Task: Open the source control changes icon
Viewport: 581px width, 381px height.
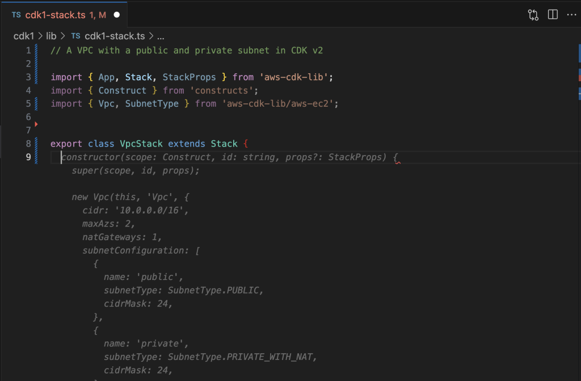Action: click(533, 15)
